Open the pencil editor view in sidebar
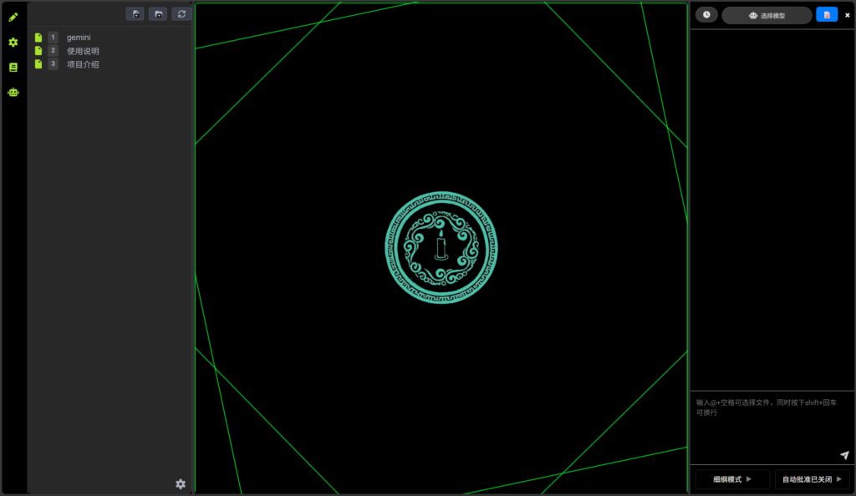The width and height of the screenshot is (856, 496). [13, 17]
